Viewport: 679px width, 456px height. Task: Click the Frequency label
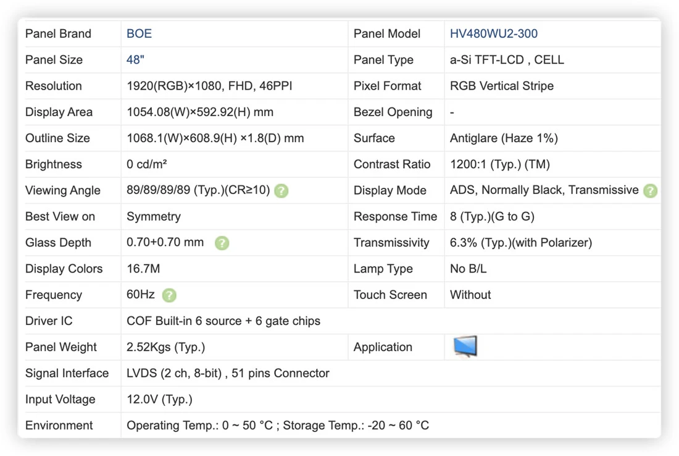[54, 295]
